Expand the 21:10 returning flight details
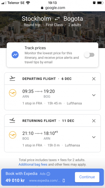The width and height of the screenshot is (105, 188). tap(94, 137)
